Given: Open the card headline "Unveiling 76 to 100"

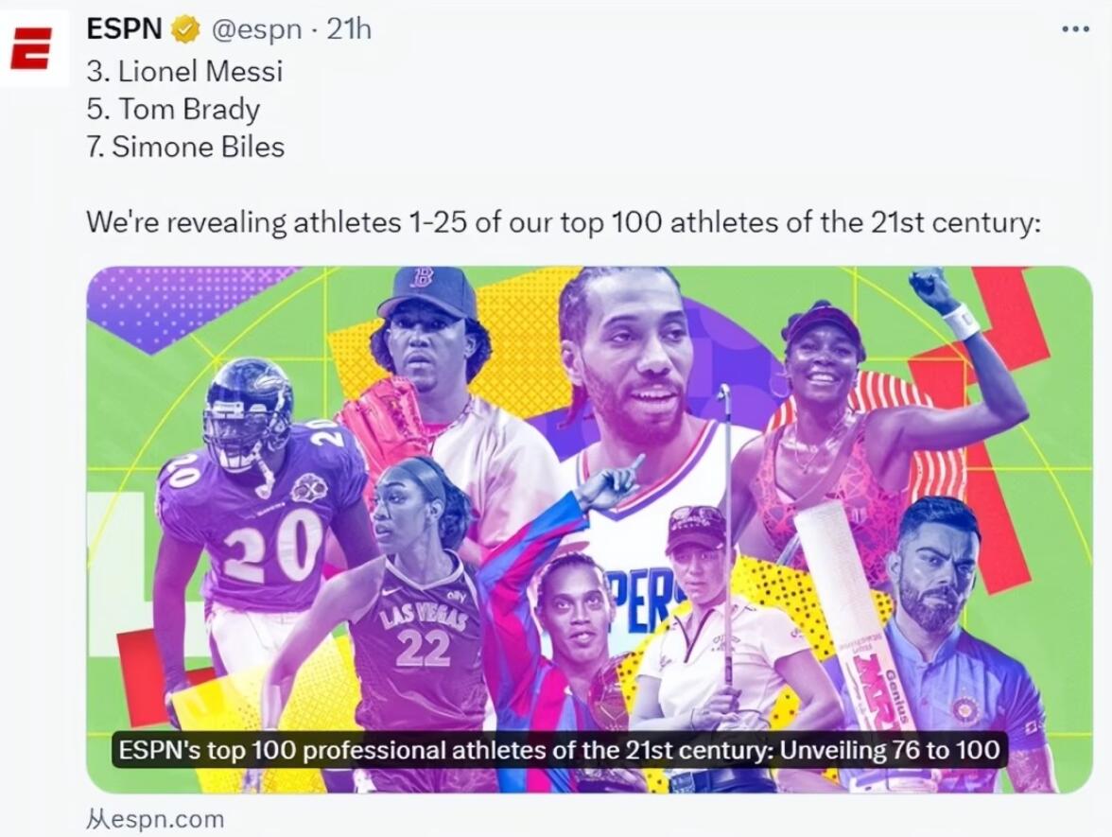Looking at the screenshot, I should 556,751.
